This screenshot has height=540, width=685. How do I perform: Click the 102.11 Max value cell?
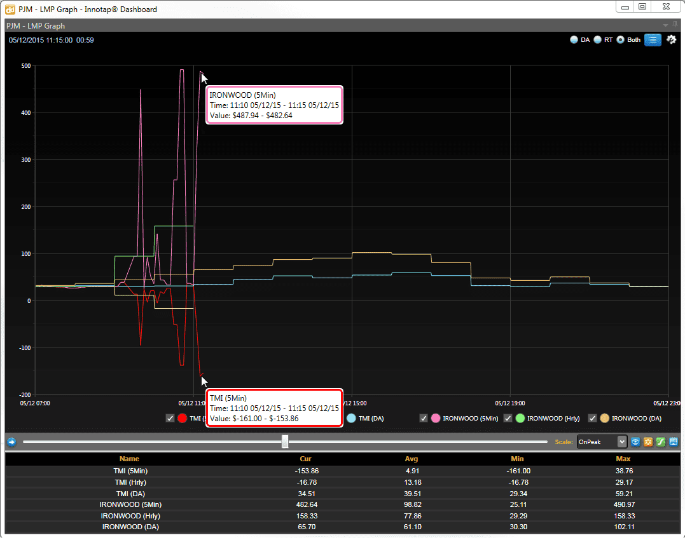pyautogui.click(x=625, y=527)
